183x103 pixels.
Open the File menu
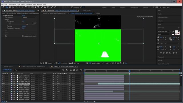2,5
